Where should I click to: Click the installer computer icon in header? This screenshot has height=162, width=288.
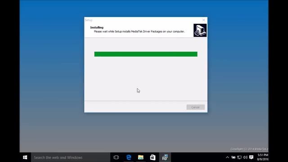click(x=200, y=30)
